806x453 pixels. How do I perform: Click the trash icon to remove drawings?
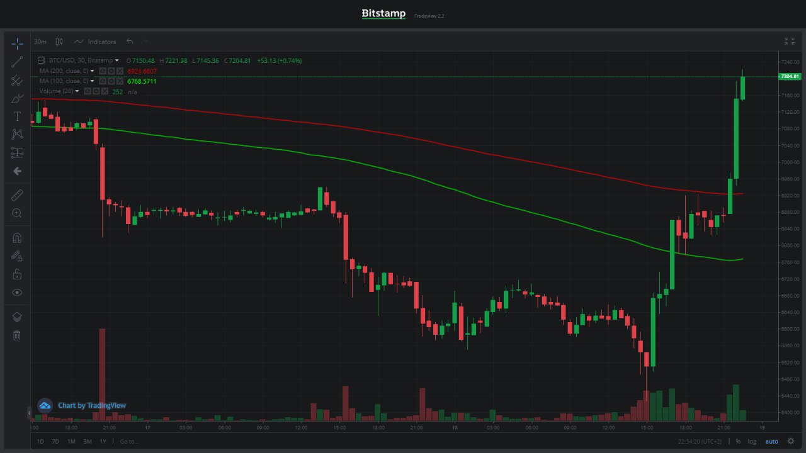click(x=17, y=335)
